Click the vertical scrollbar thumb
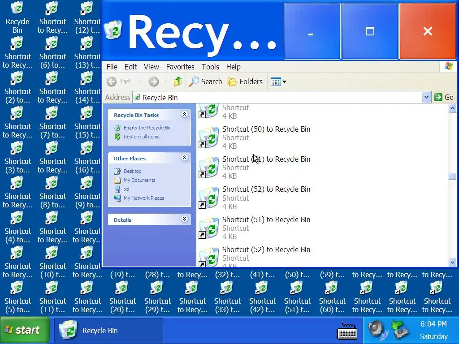459x344 pixels. (452, 176)
